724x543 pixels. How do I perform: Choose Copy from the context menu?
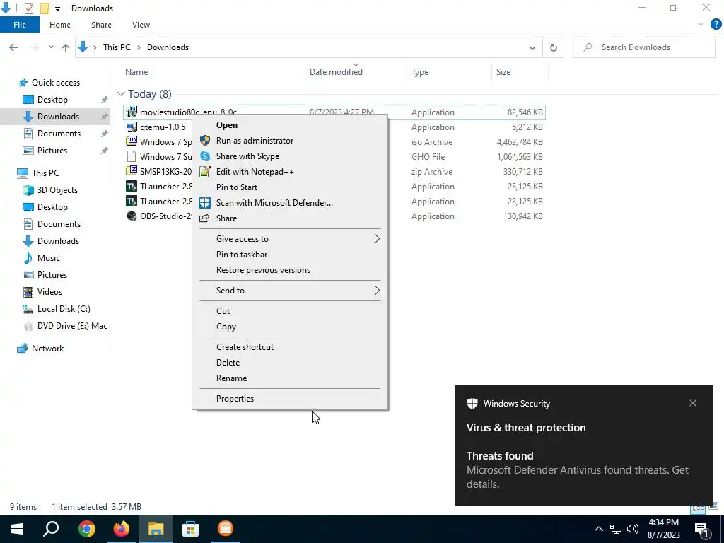(x=290, y=327)
